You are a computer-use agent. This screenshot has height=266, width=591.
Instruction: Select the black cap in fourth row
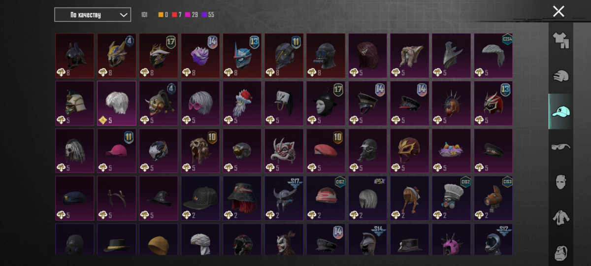click(200, 198)
